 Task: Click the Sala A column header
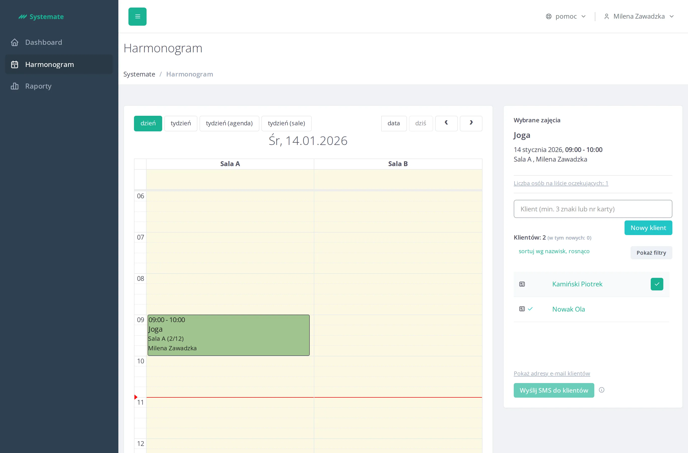coord(230,164)
